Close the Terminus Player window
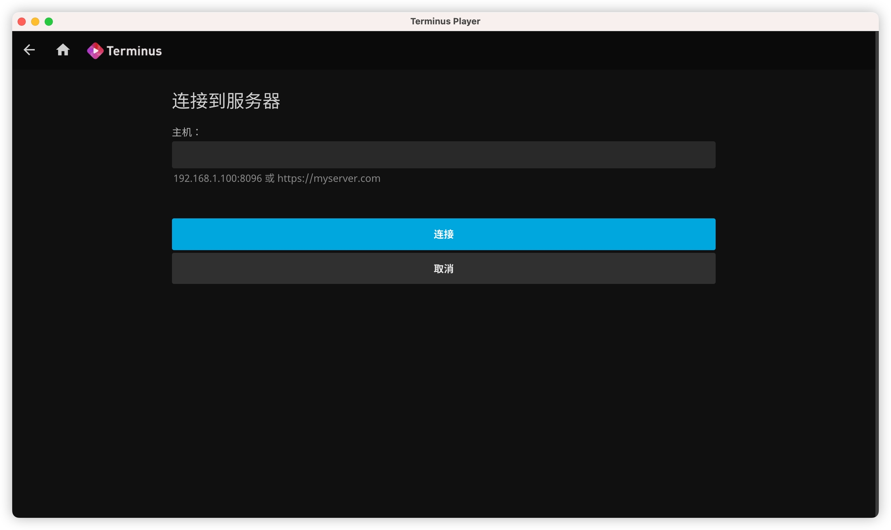Screen dimensions: 891x530 (22, 22)
